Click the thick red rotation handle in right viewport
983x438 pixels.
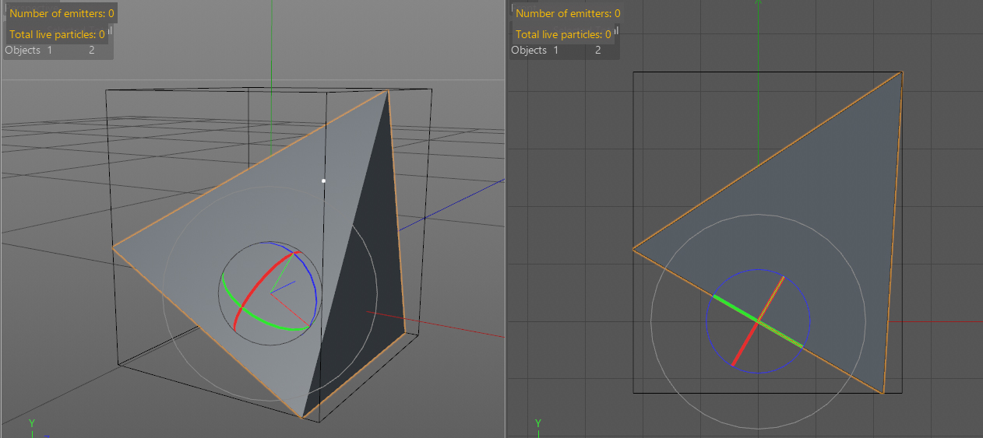744,344
